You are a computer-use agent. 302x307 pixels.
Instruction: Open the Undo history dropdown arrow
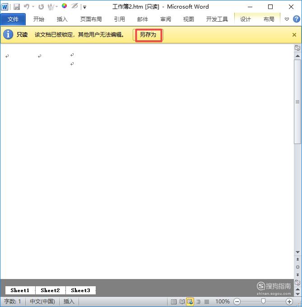33,7
